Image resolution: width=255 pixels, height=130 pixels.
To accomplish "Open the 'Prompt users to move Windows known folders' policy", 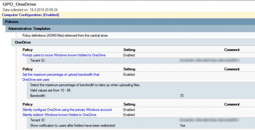I will [x=64, y=55].
